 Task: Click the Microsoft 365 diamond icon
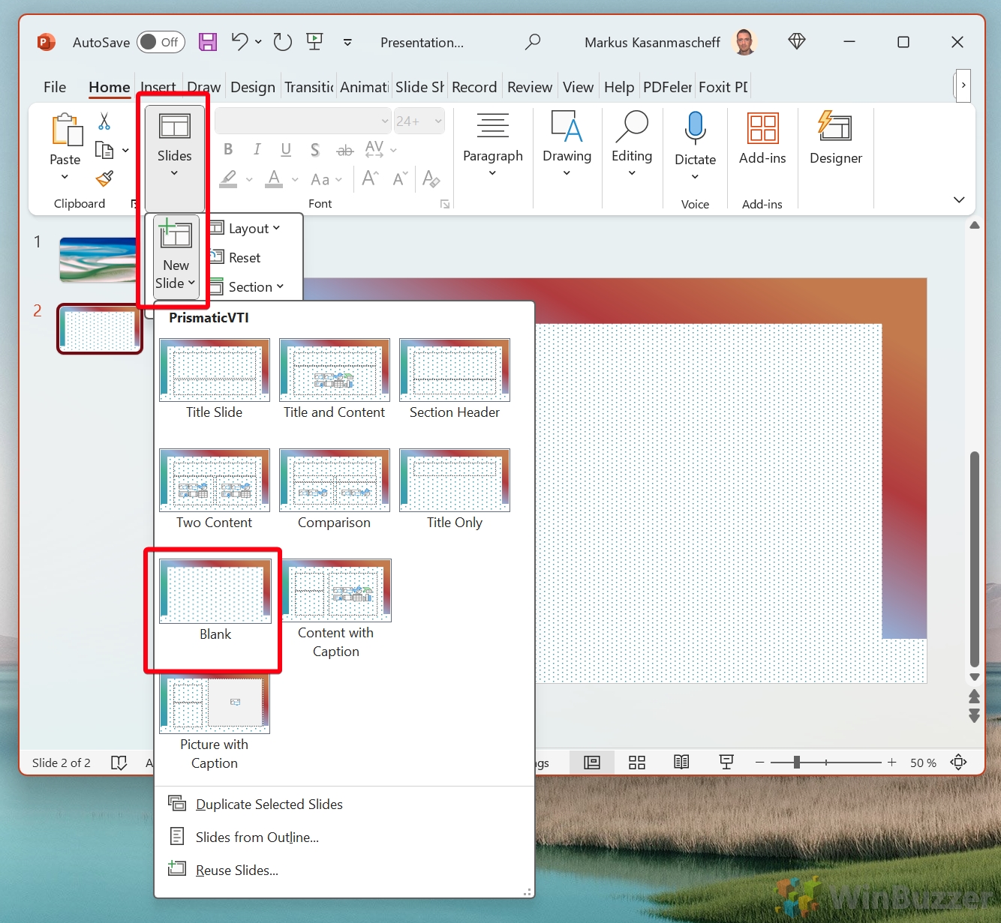[797, 42]
